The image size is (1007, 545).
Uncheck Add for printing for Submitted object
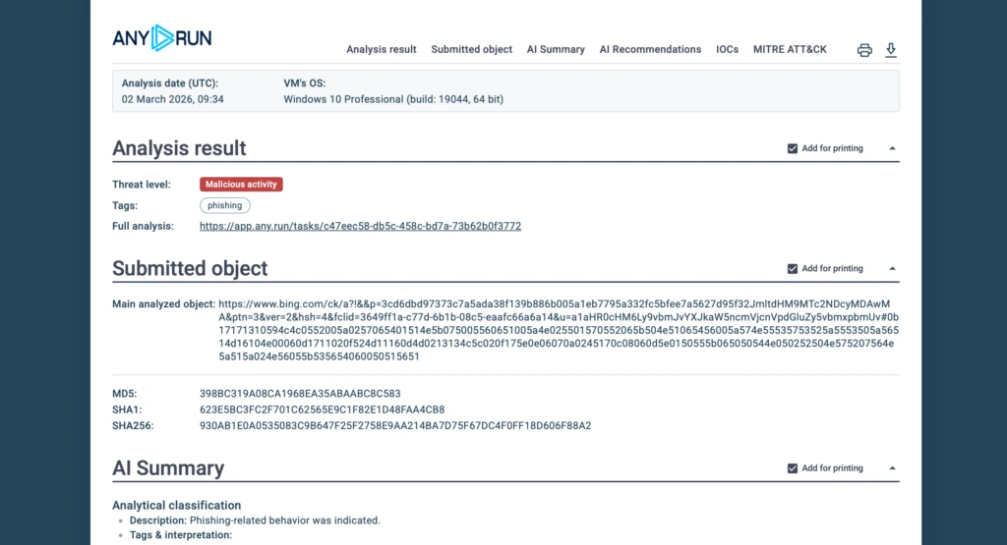[x=793, y=269]
